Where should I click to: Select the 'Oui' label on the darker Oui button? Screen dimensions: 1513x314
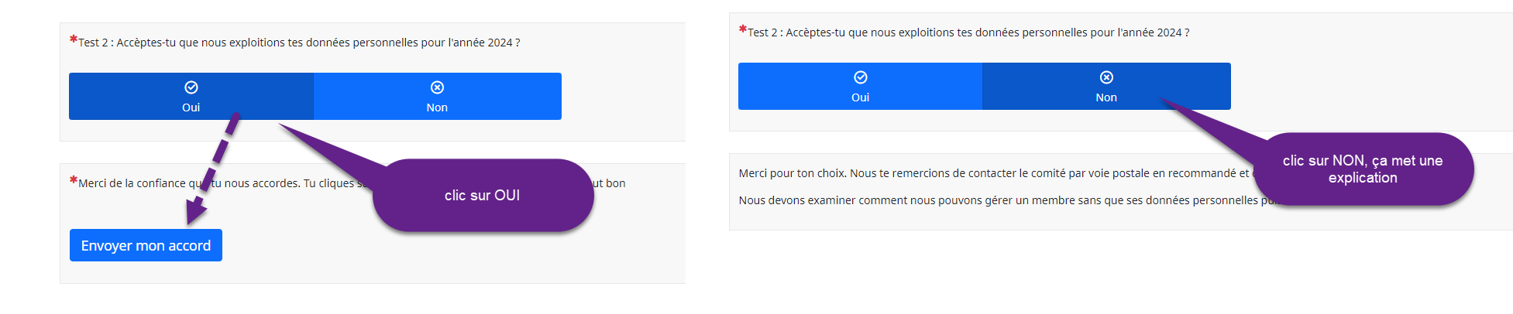[x=191, y=108]
